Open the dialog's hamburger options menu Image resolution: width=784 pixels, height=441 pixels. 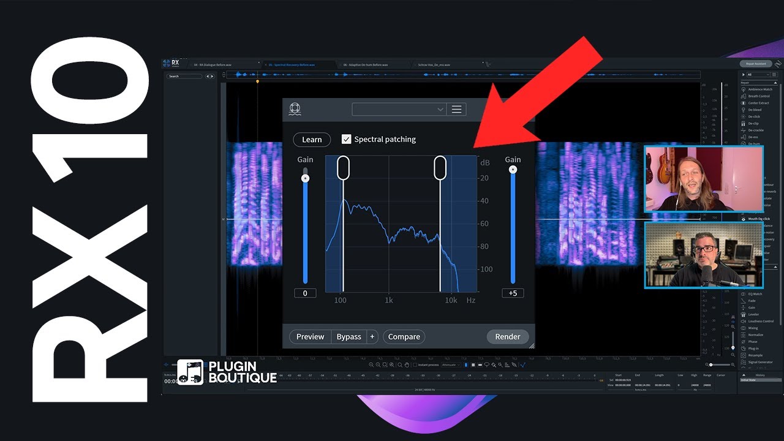[x=456, y=109]
